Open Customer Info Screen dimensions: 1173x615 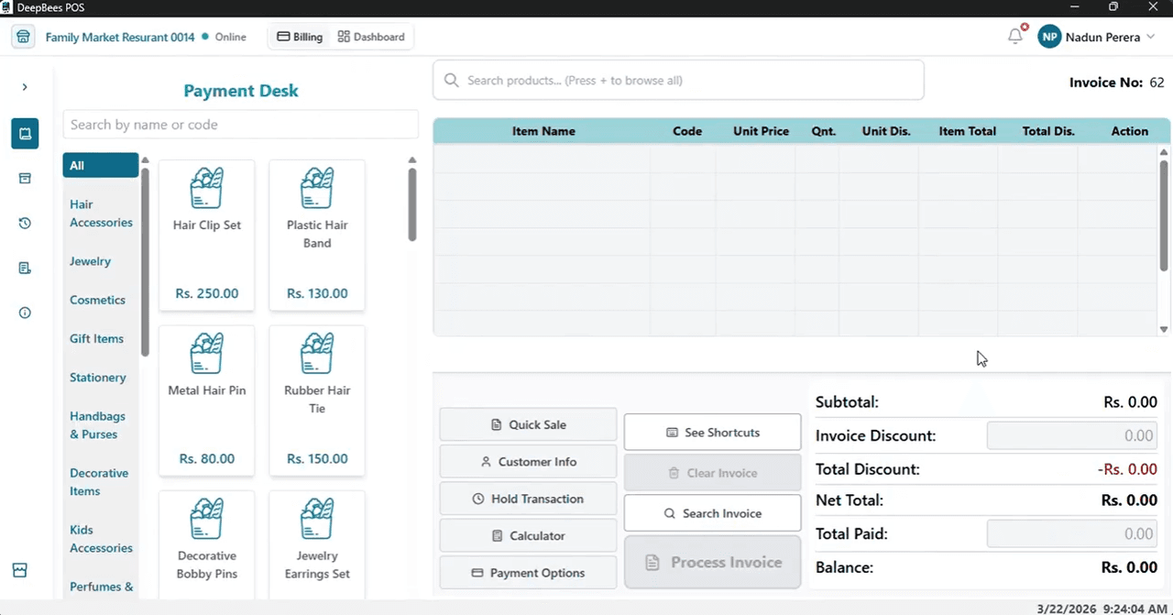pos(529,462)
